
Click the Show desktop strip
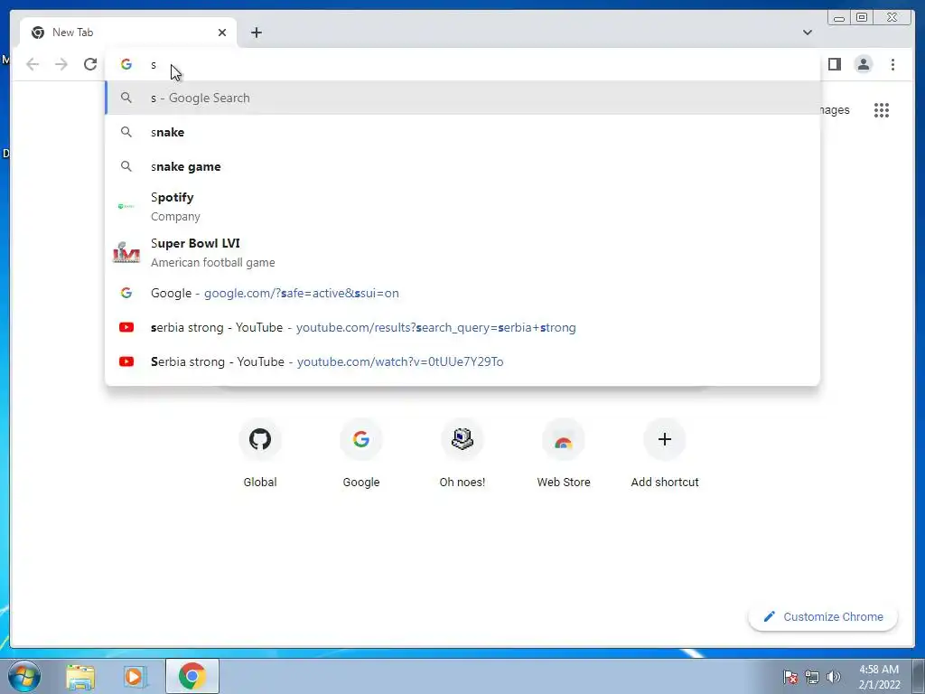[919, 677]
